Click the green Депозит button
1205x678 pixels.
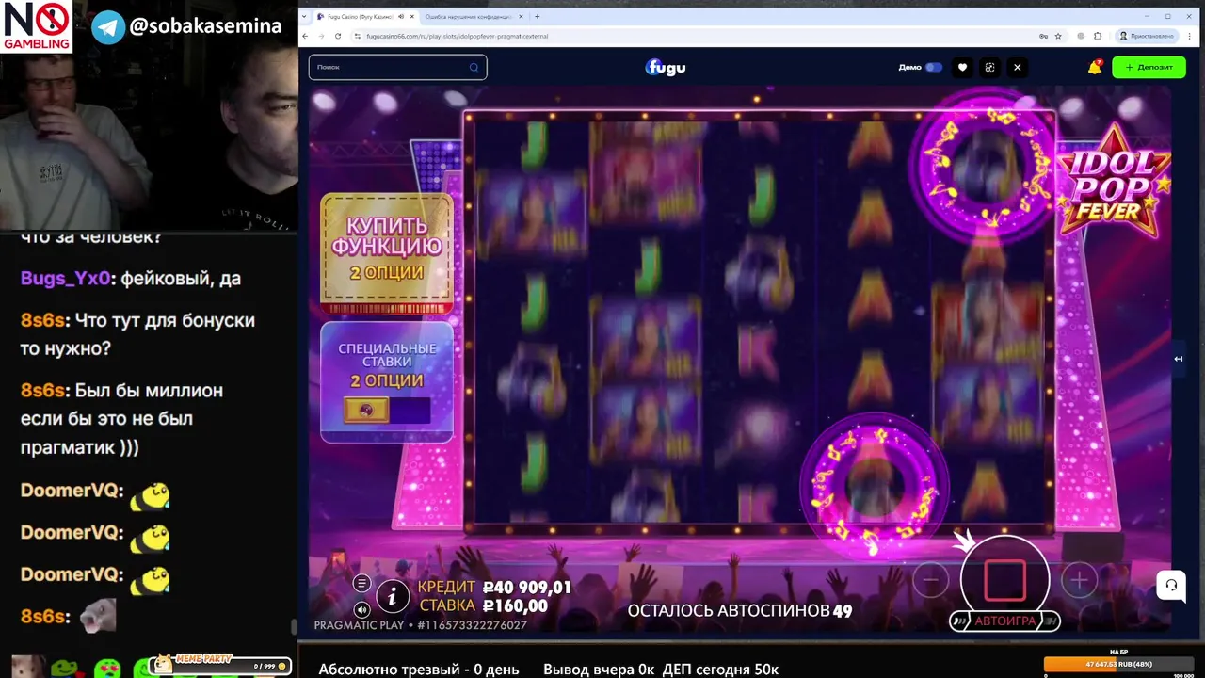point(1149,67)
